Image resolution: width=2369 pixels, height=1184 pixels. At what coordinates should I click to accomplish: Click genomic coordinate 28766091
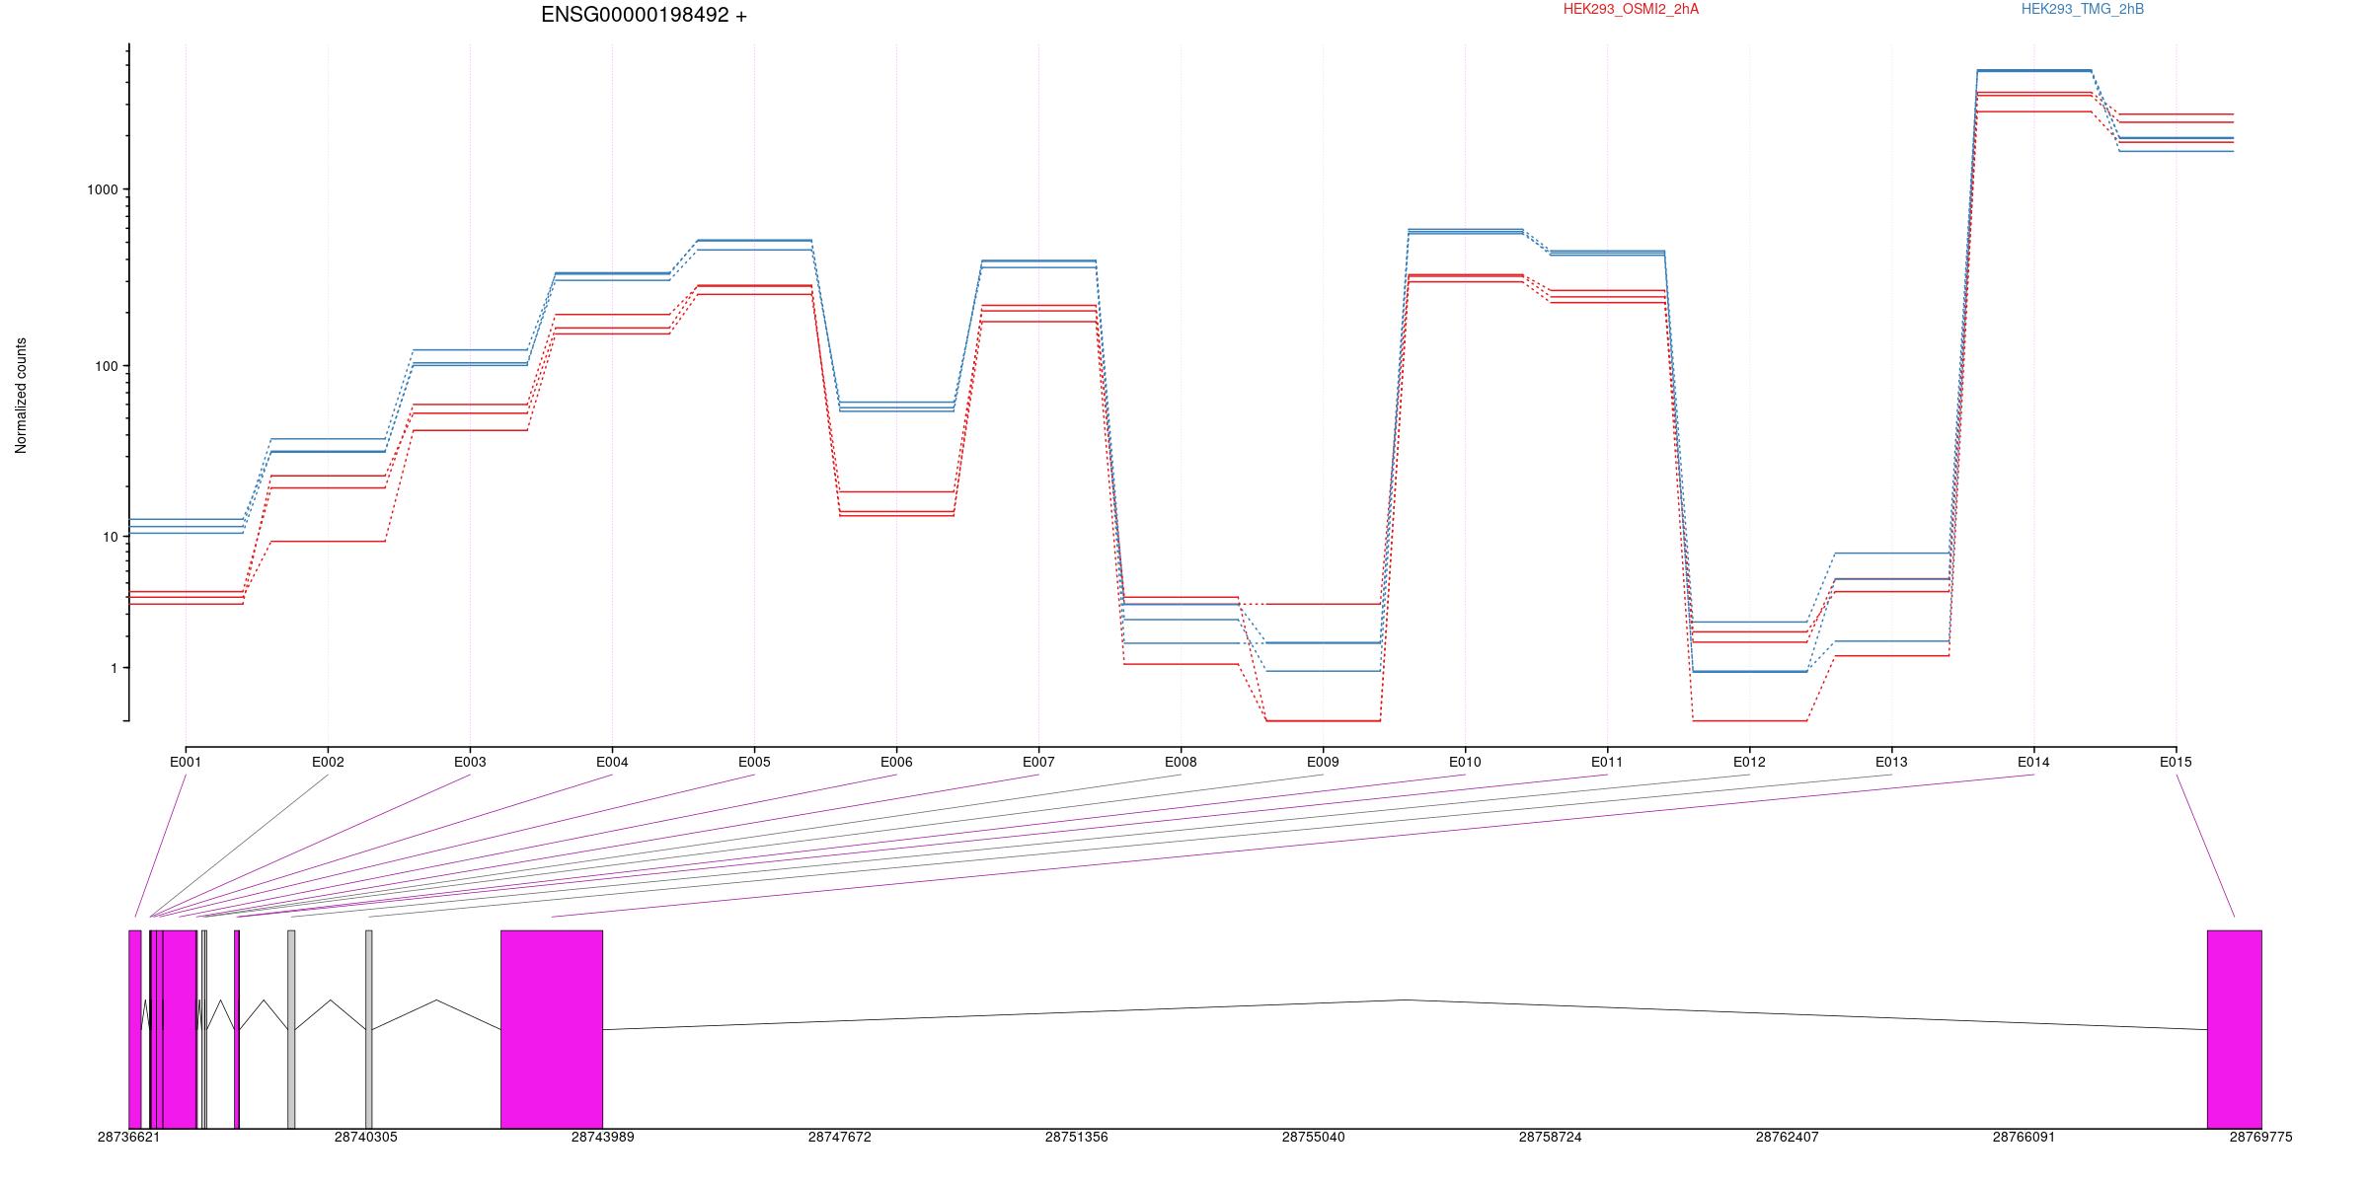click(2024, 1137)
